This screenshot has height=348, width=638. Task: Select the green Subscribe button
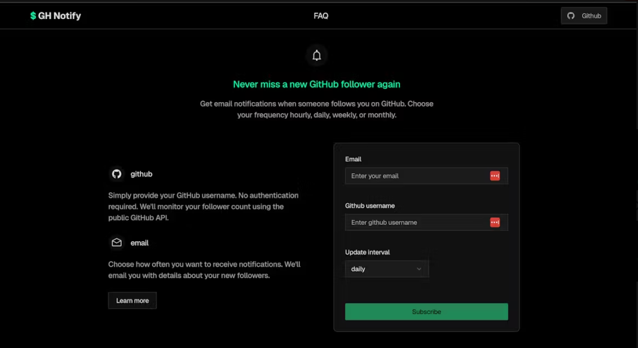coord(427,312)
